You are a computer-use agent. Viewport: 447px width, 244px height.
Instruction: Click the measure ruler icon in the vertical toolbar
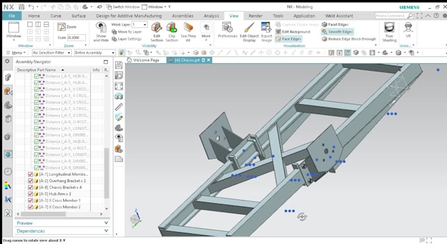119,107
